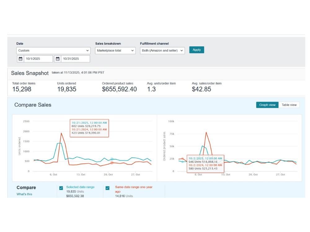Click the teal data point on units chart

[x=112, y=159]
